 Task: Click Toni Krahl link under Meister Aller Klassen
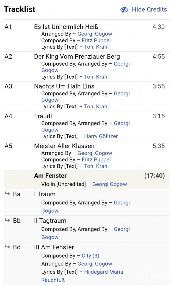96,166
